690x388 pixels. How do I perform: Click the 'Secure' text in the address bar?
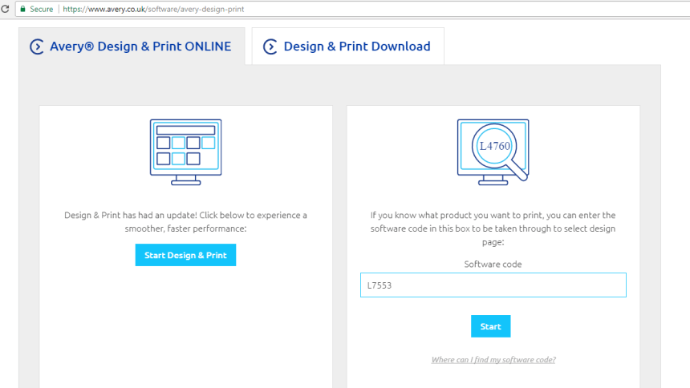[42, 10]
